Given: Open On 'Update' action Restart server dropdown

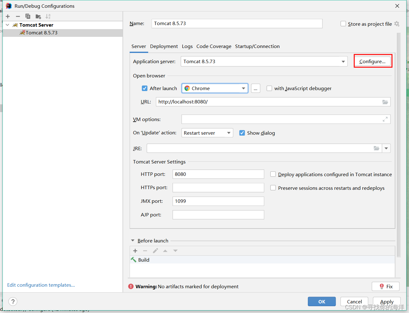Looking at the screenshot, I should click(207, 133).
